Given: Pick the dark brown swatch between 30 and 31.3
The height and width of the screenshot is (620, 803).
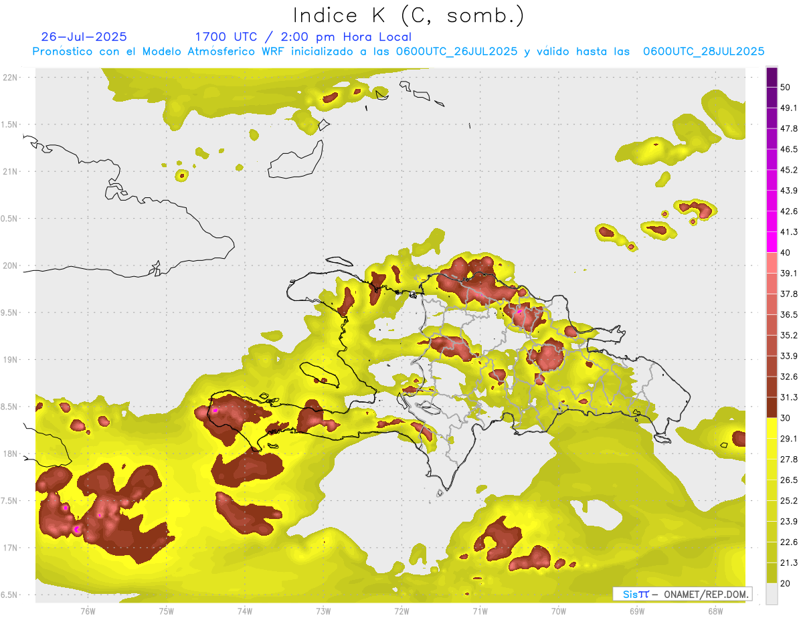Looking at the screenshot, I should click(772, 407).
